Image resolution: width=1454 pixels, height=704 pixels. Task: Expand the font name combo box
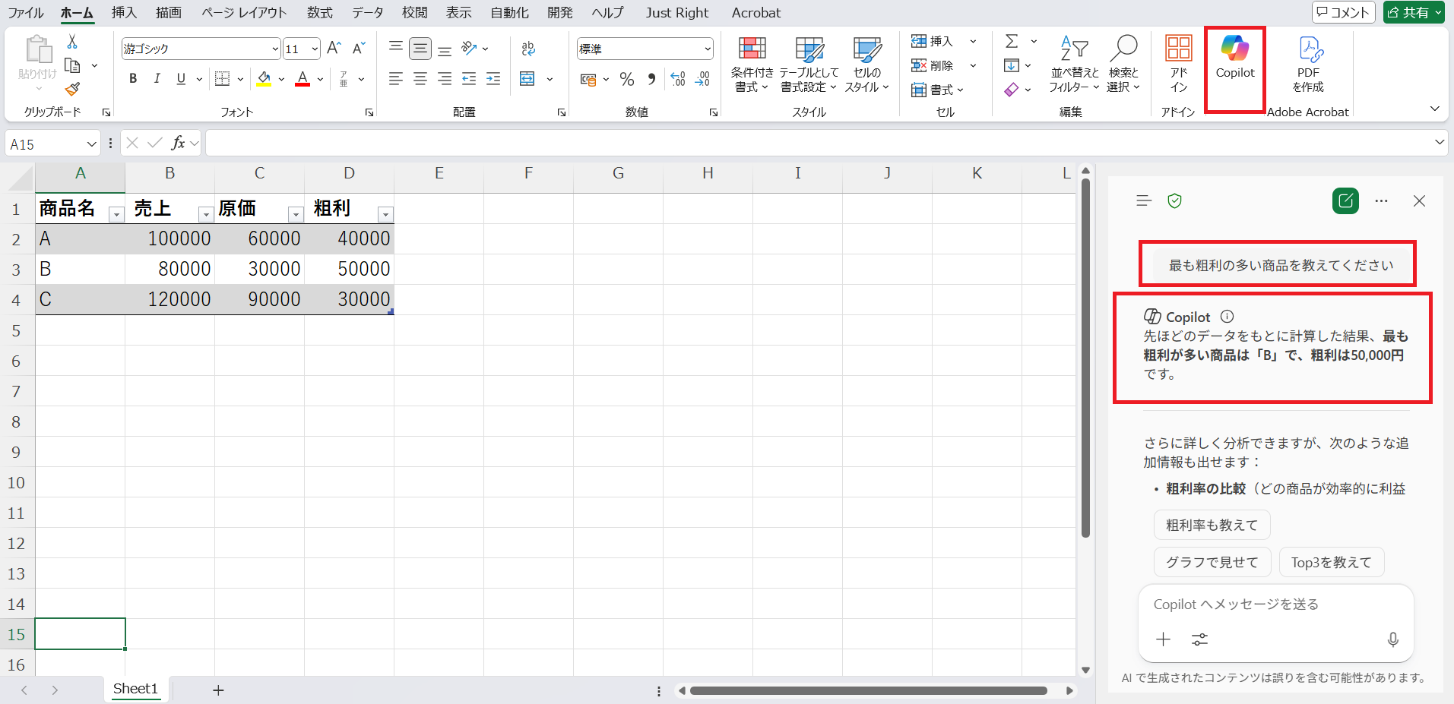pyautogui.click(x=275, y=49)
